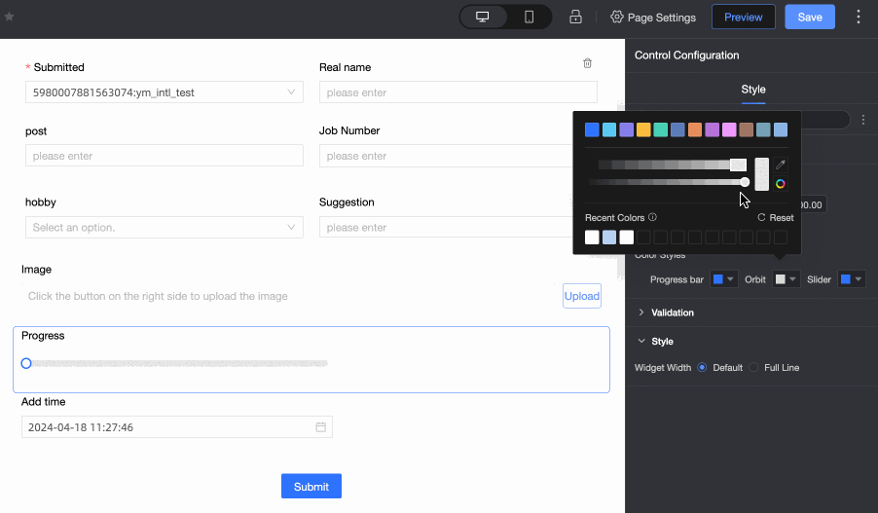Select the Style tab in configuration
878x513 pixels.
753,90
